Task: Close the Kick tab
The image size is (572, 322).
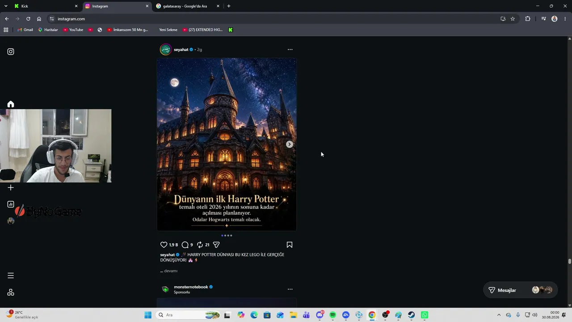Action: coord(76,6)
